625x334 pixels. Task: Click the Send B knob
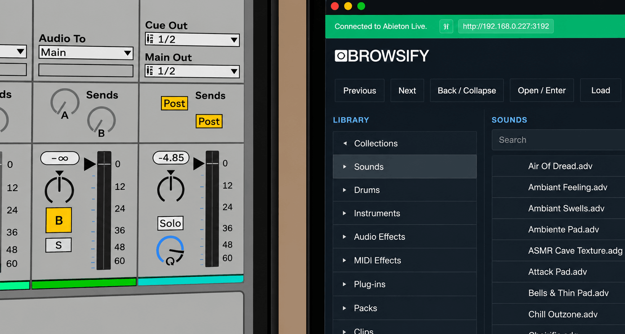click(x=101, y=121)
